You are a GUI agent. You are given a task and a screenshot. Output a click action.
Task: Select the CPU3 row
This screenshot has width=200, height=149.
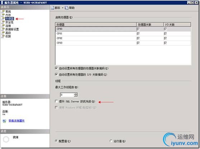pyautogui.click(x=123, y=43)
